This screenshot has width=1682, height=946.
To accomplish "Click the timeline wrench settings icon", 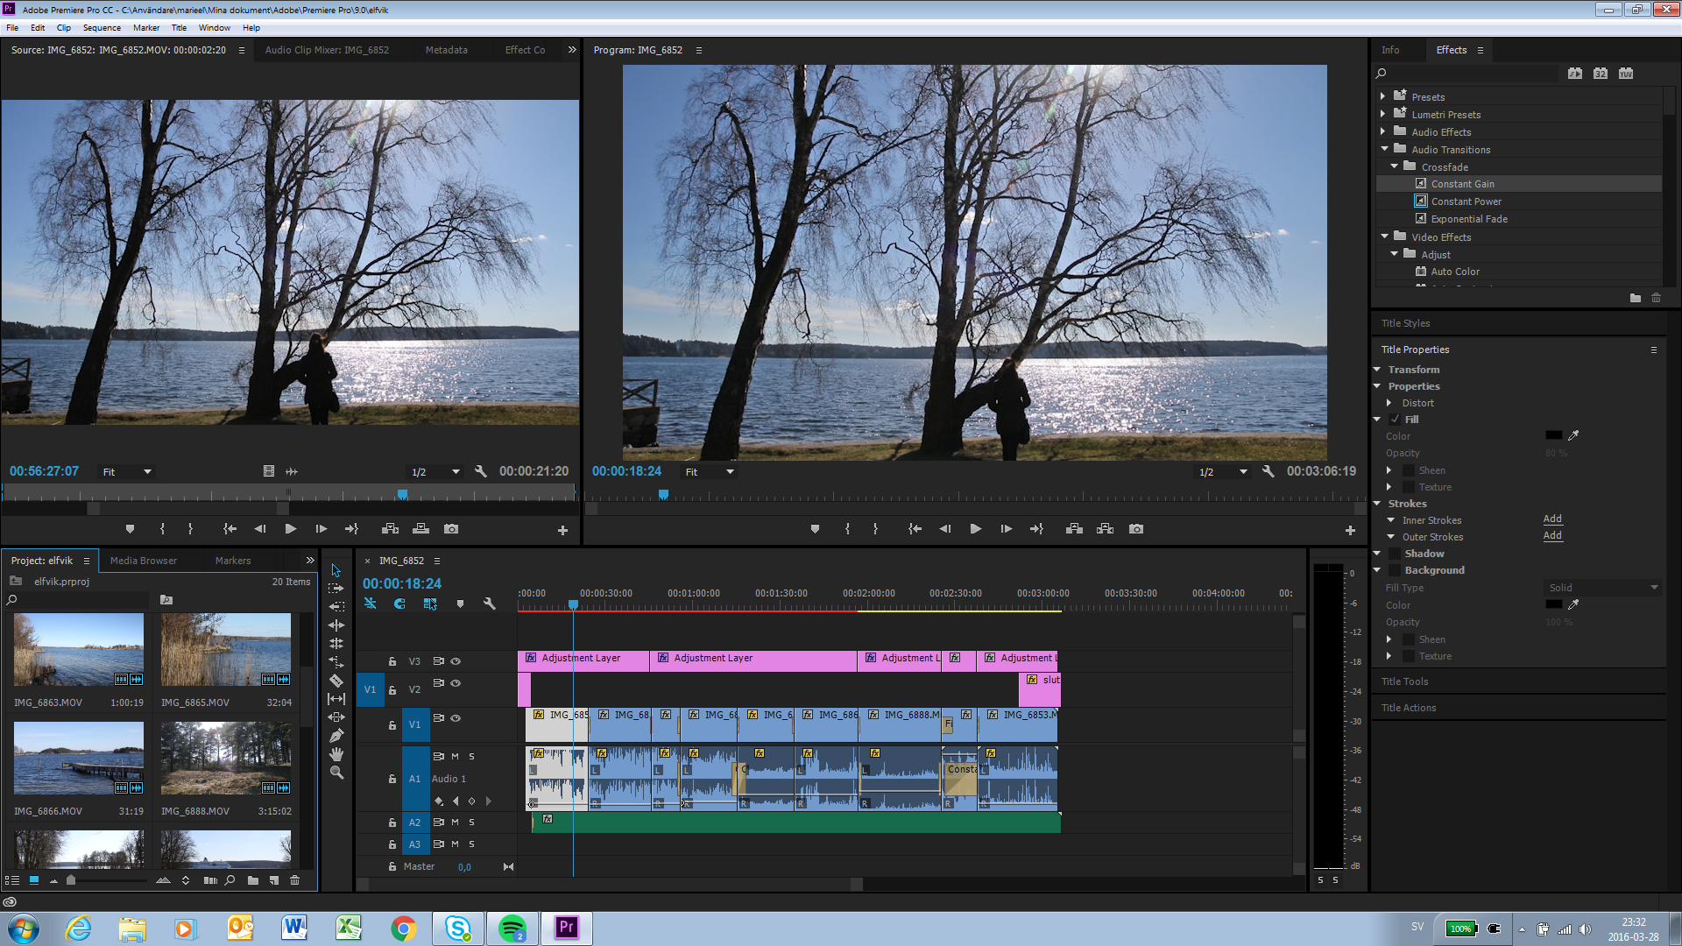I will click(x=490, y=604).
